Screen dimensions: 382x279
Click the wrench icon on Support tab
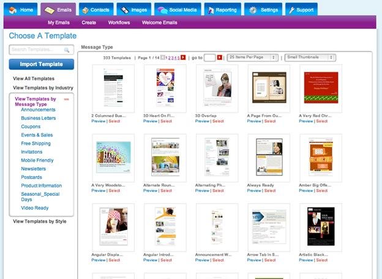pos(291,10)
